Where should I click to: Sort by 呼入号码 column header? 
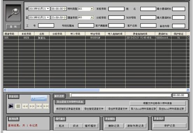click(75, 34)
